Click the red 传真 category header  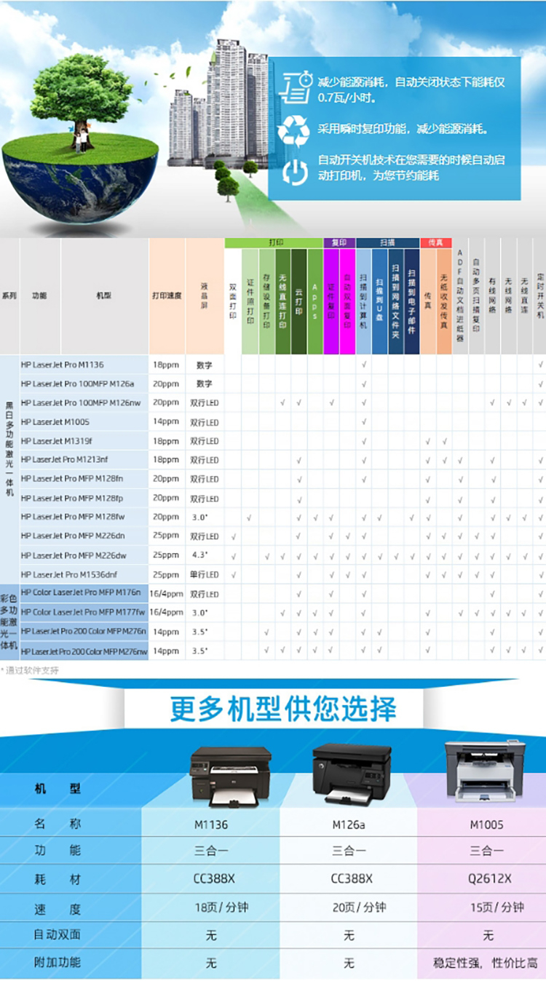(x=435, y=243)
